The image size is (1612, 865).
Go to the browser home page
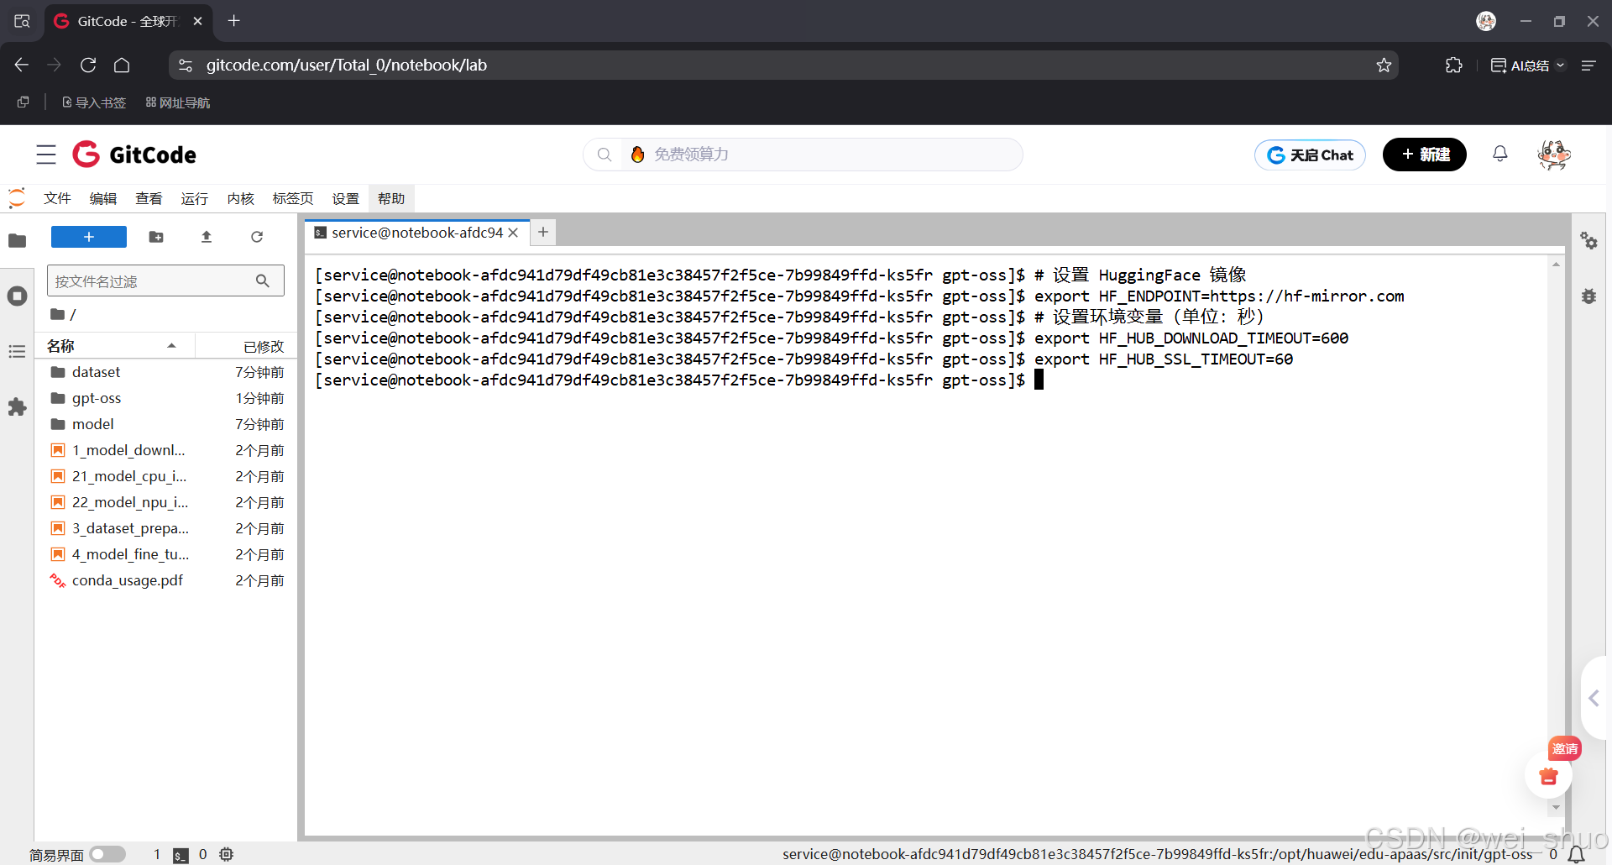coord(122,65)
